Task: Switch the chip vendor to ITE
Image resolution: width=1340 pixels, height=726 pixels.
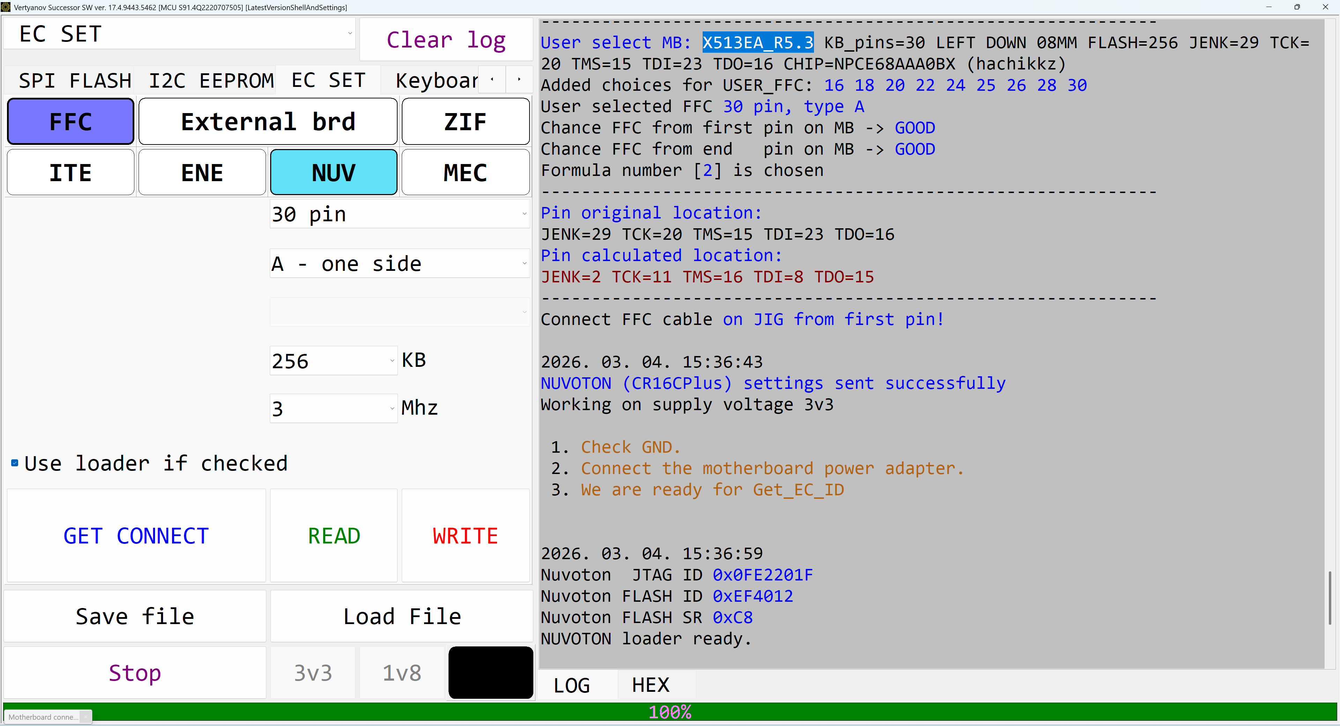Action: pos(71,173)
